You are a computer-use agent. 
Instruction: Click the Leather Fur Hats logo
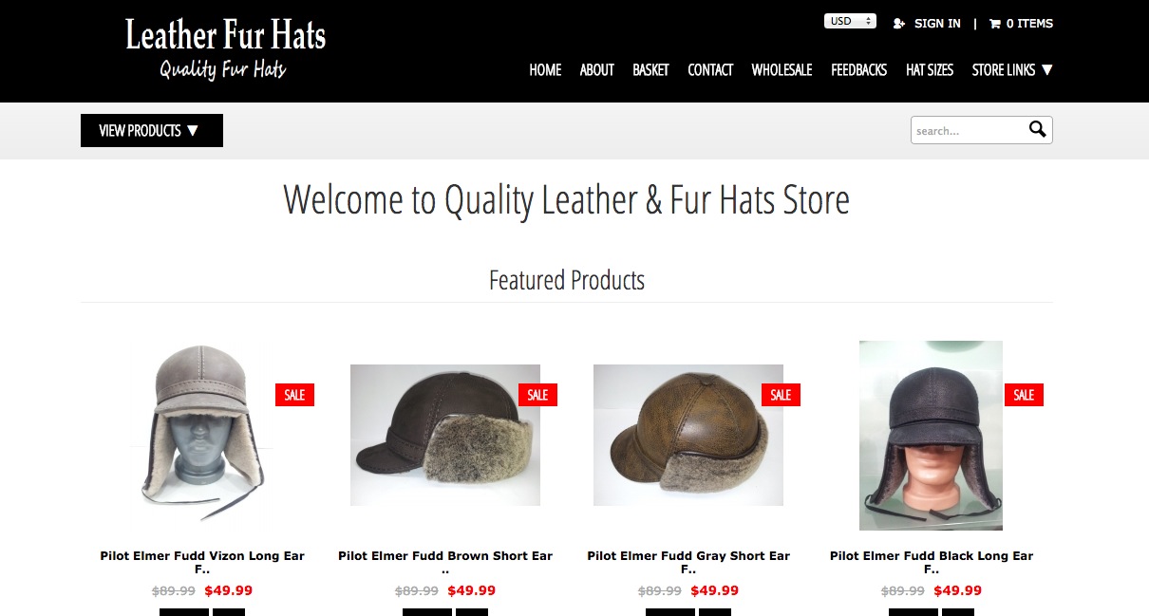click(x=225, y=48)
